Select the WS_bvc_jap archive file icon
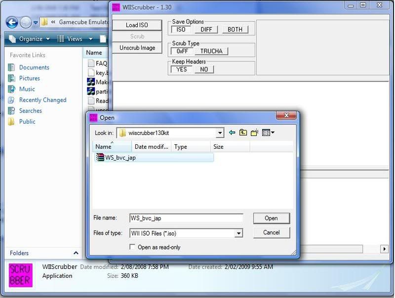 pos(100,157)
